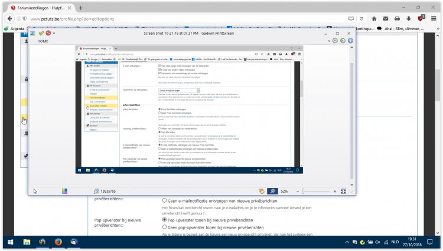Select Geen pop-upvenster tonen bij nieuwe privéberichten
This screenshot has width=443, height=251.
[x=164, y=227]
